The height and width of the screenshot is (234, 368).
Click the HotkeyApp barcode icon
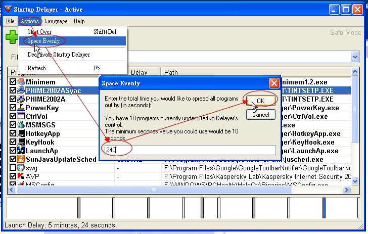point(21,133)
